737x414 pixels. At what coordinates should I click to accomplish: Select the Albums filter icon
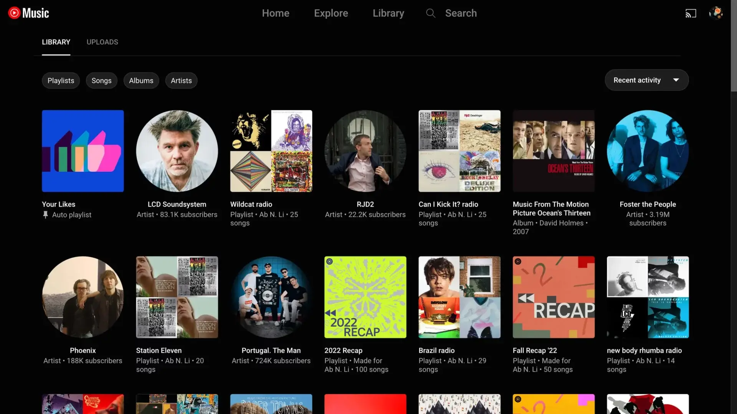click(141, 80)
